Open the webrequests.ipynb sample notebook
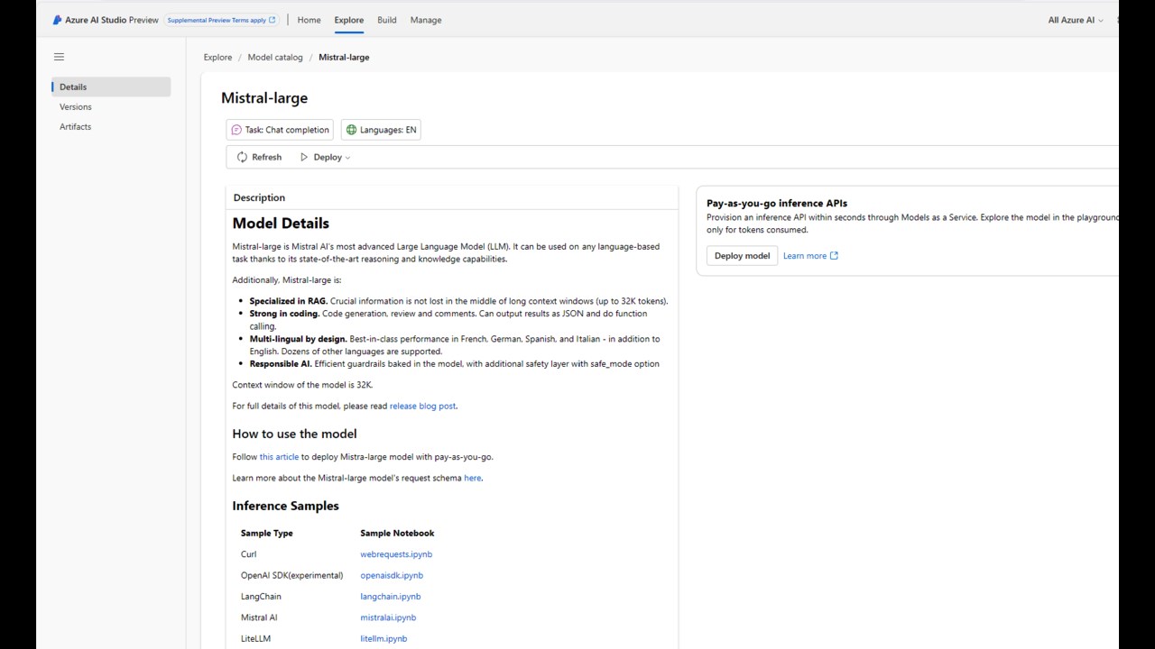The width and height of the screenshot is (1155, 649). tap(396, 554)
